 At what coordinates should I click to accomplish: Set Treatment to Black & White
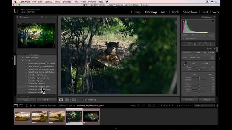point(208,53)
